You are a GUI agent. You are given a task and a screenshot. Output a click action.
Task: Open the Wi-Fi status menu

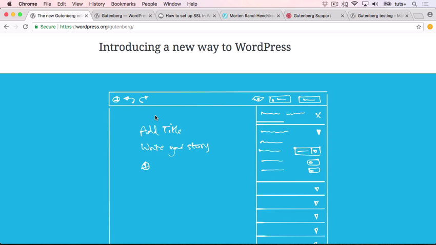pos(354,4)
